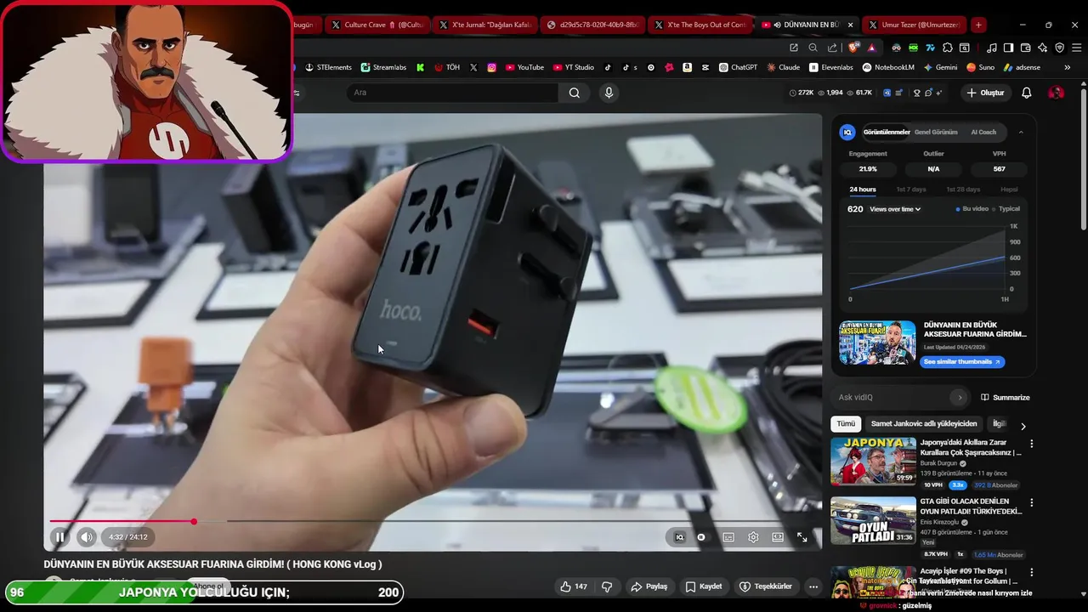Collapse the vidIQ panel with chevron
Image resolution: width=1088 pixels, height=612 pixels.
click(1021, 133)
